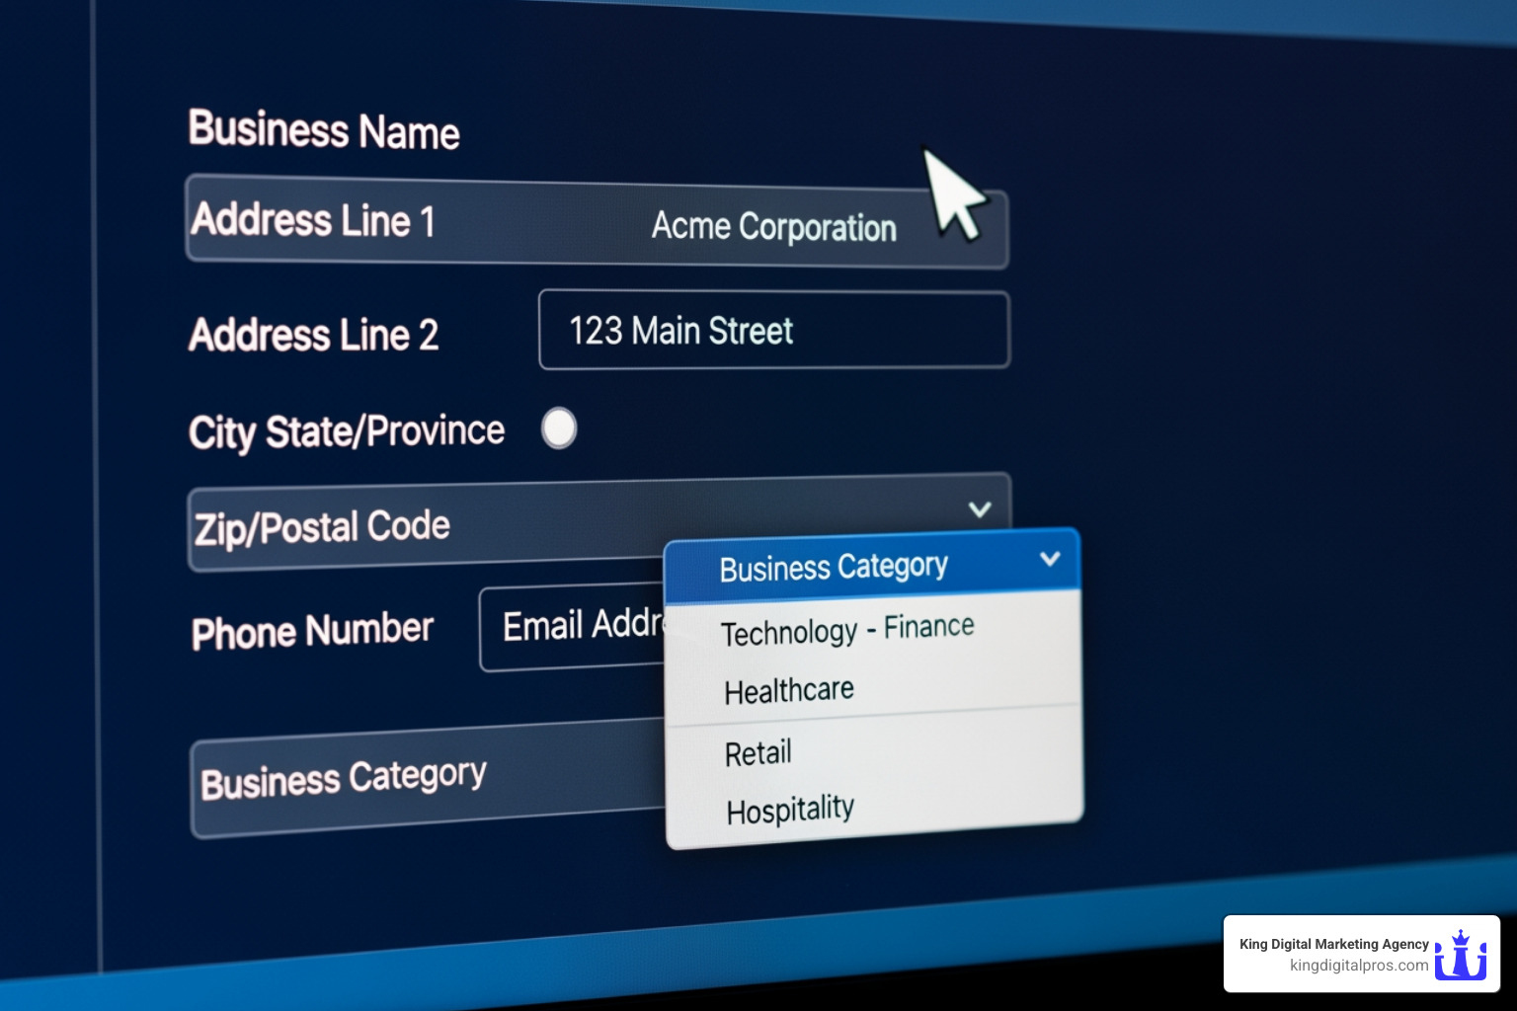Click the King Digital crown logo icon

click(x=1461, y=955)
